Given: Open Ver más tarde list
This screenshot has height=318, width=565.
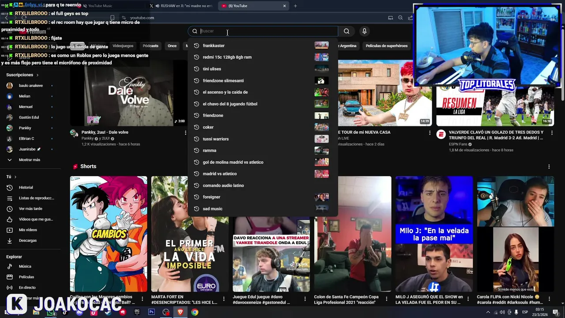Looking at the screenshot, I should [x=30, y=208].
